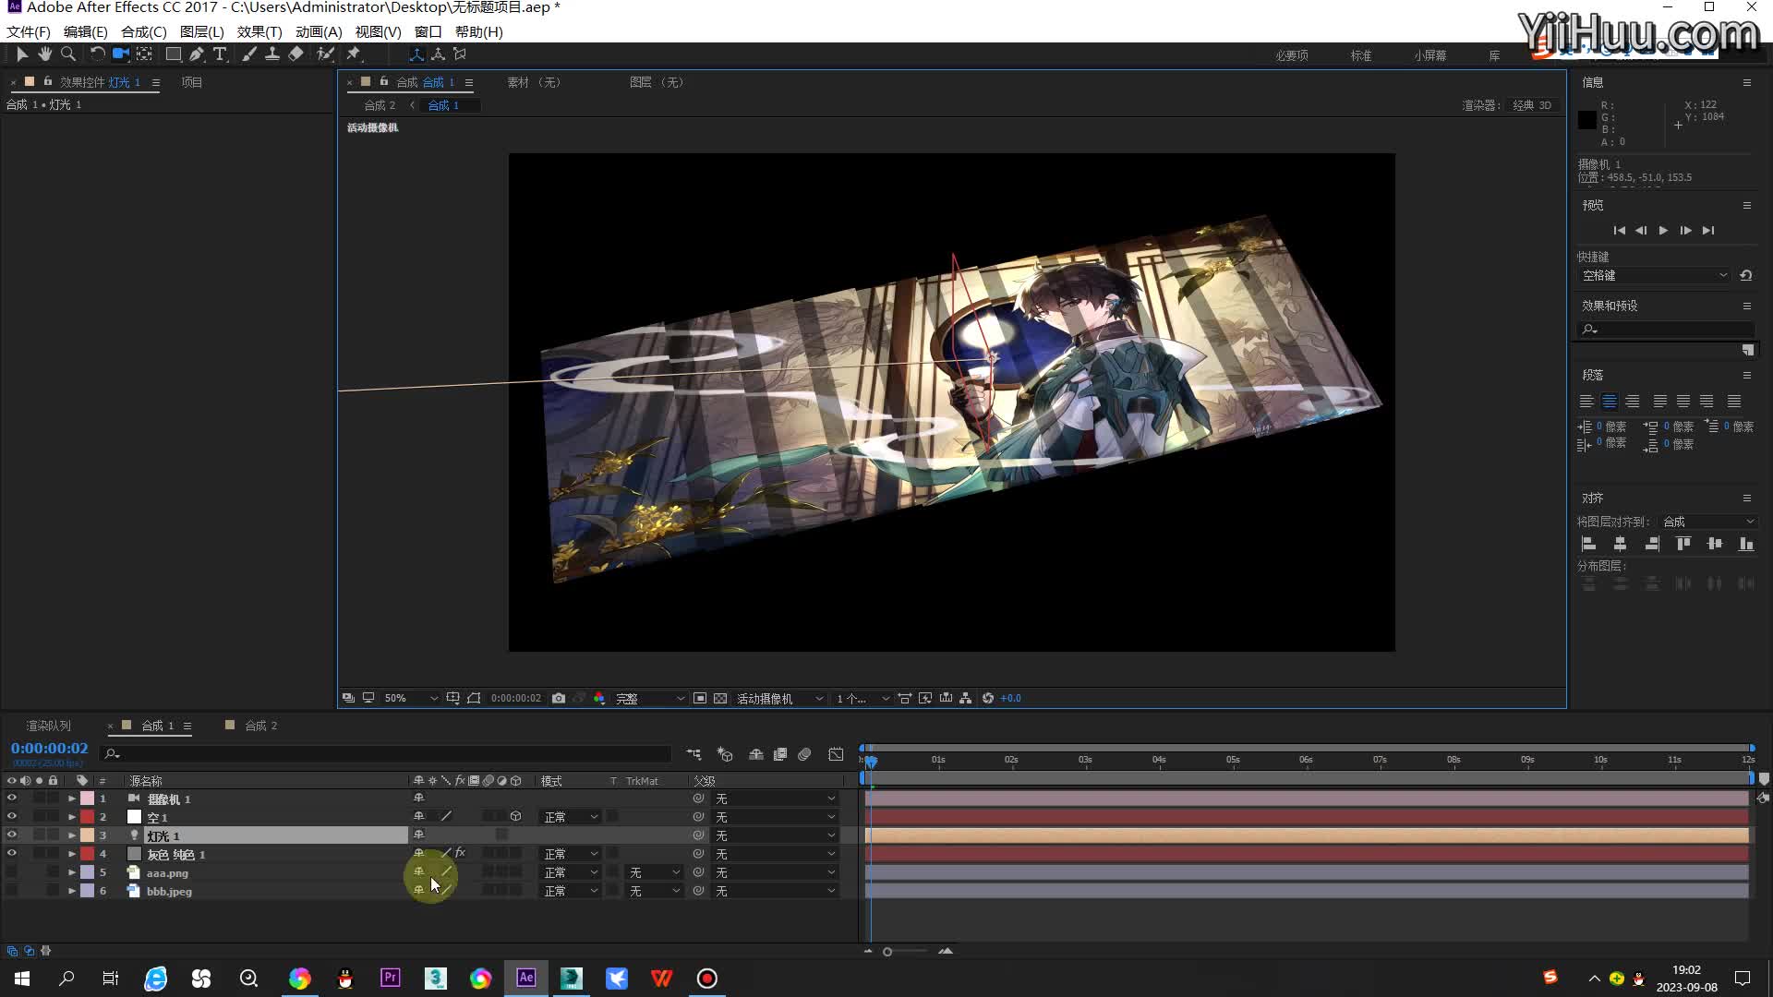The width and height of the screenshot is (1773, 997).
Task: Open the 窗口 menu
Action: [x=428, y=31]
